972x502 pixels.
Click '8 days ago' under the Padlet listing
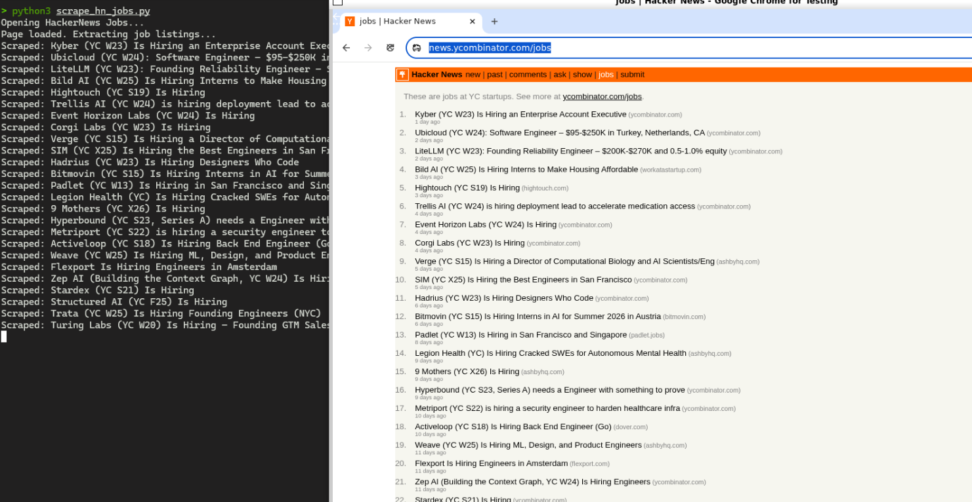[429, 342]
